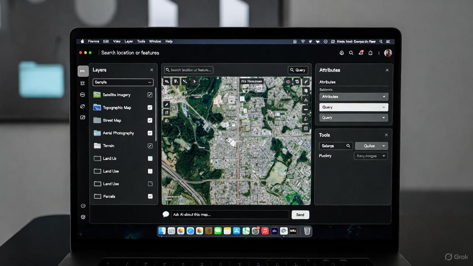The image size is (473, 266).
Task: Open the highlighted white Query dropdown
Action: [354, 107]
